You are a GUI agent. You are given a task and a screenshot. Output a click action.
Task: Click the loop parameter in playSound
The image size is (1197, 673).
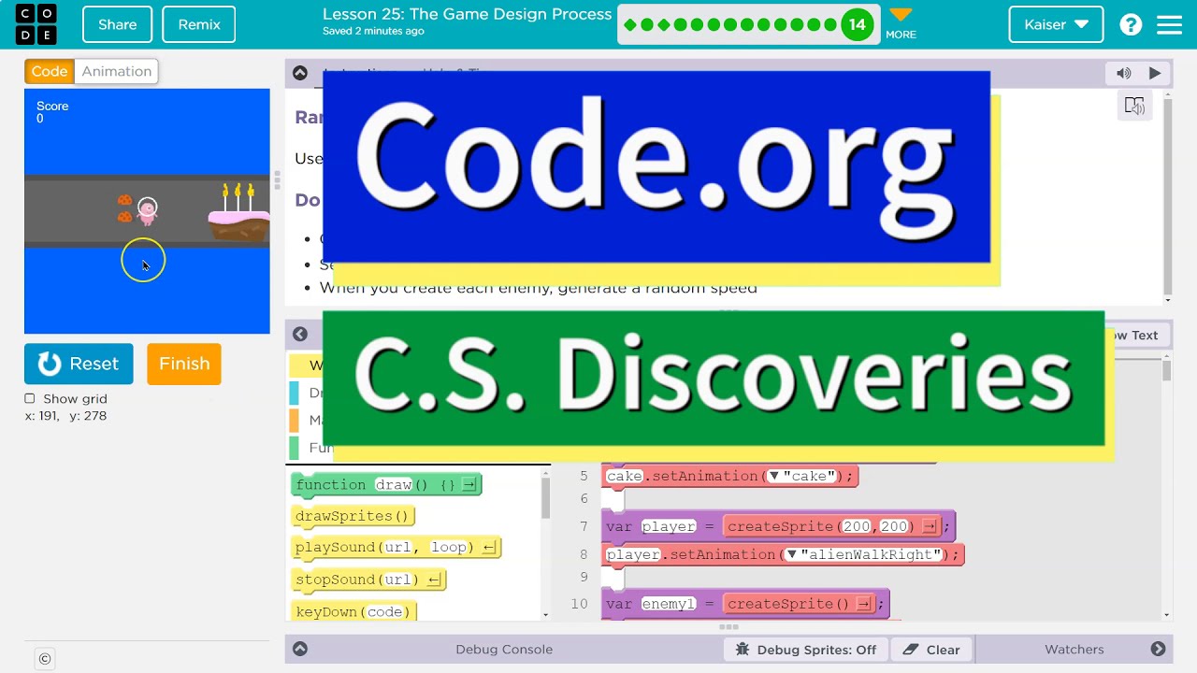448,547
